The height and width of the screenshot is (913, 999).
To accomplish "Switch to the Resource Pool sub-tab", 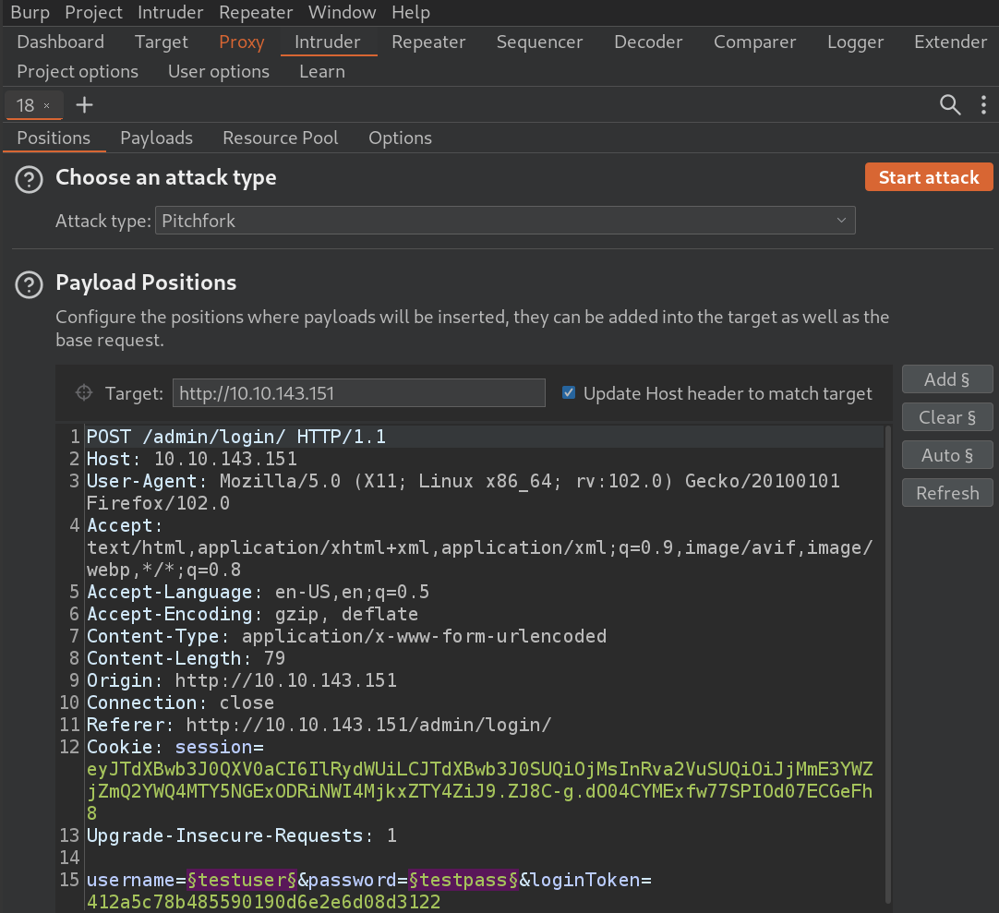I will 281,138.
